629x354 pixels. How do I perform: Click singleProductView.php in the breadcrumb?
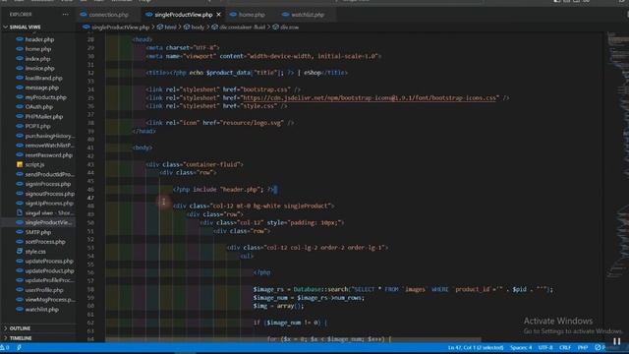(120, 28)
